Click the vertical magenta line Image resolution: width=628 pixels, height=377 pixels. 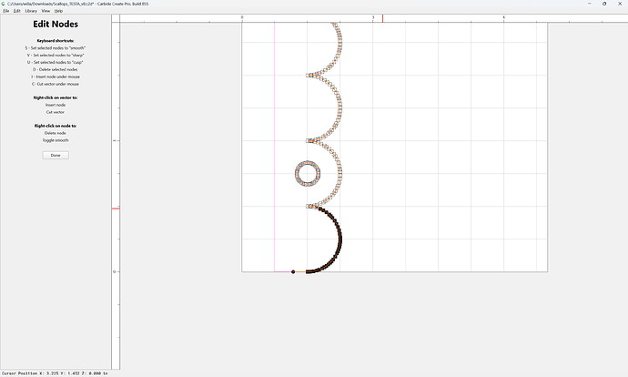[275, 147]
